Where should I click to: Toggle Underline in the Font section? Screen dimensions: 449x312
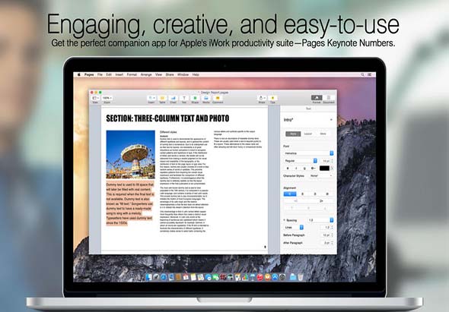click(x=304, y=169)
